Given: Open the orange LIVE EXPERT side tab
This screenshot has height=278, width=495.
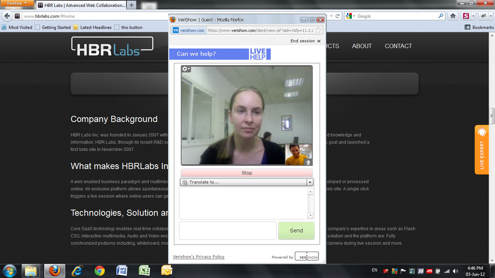Looking at the screenshot, I should [482, 149].
